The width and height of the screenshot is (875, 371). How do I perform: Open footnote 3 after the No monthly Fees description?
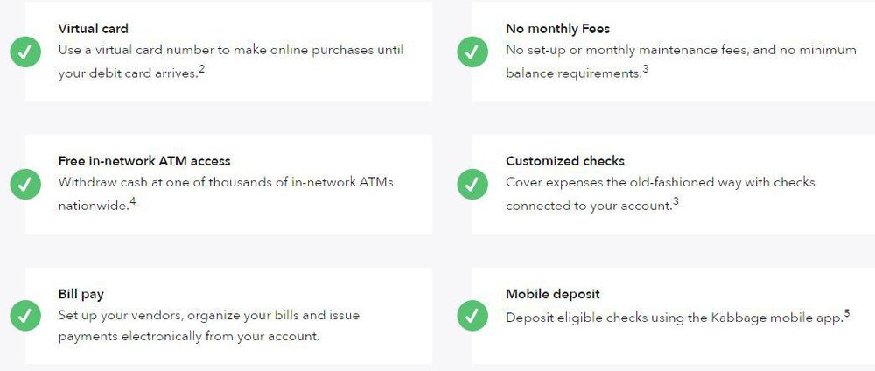coord(645,69)
